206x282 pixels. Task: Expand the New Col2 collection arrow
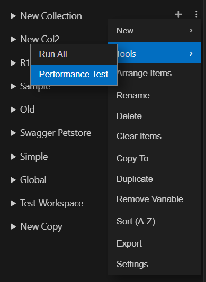13,39
